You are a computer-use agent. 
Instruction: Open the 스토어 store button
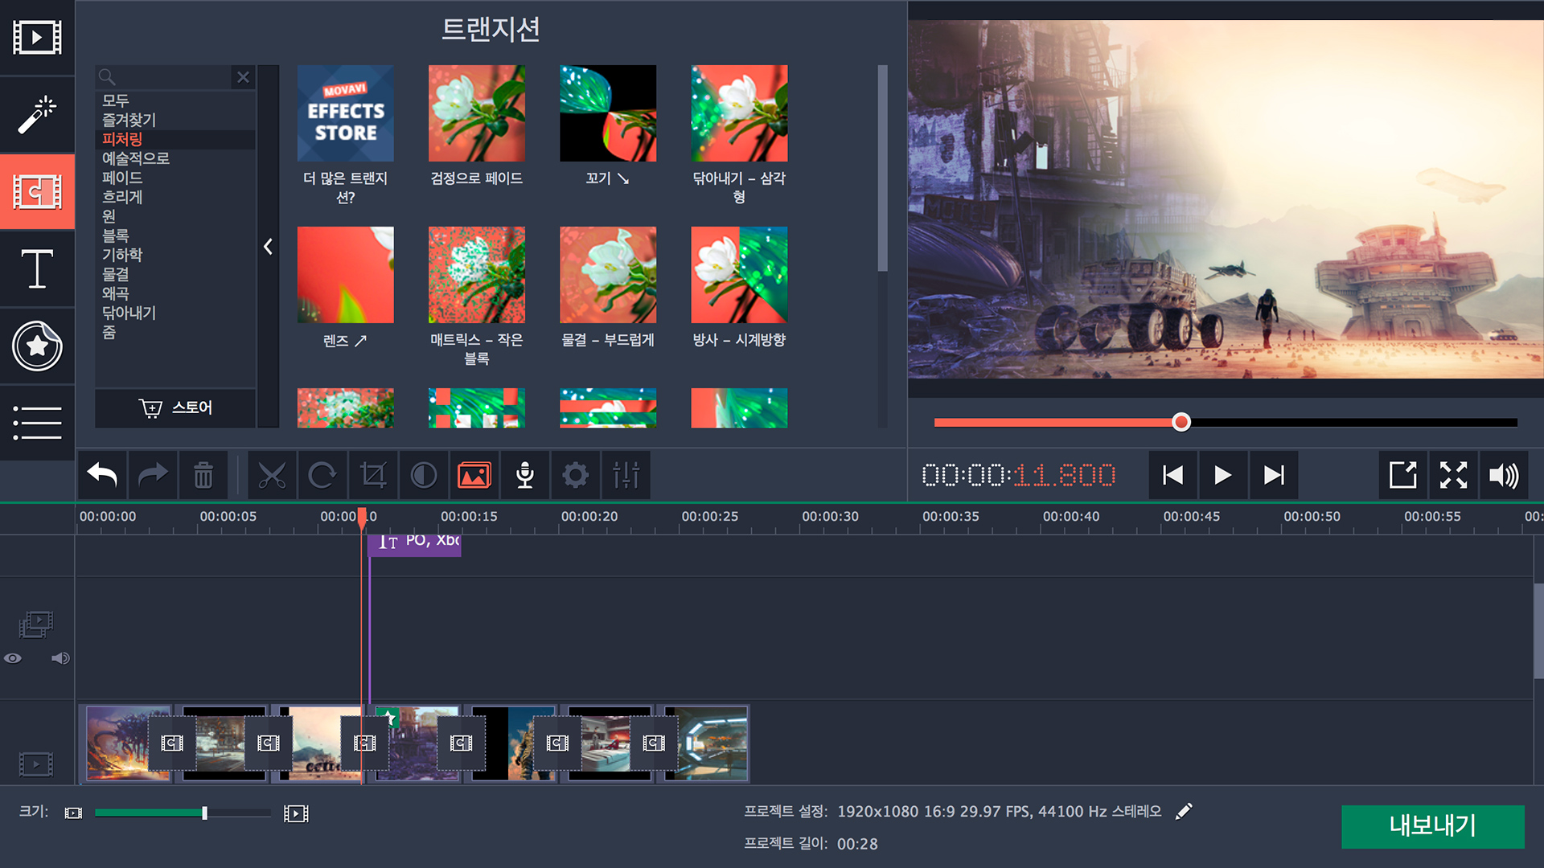175,407
